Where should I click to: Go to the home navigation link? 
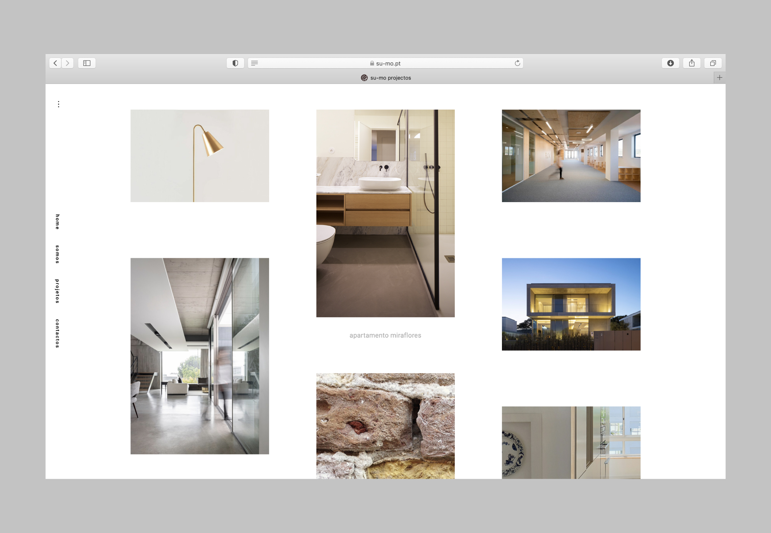[57, 222]
